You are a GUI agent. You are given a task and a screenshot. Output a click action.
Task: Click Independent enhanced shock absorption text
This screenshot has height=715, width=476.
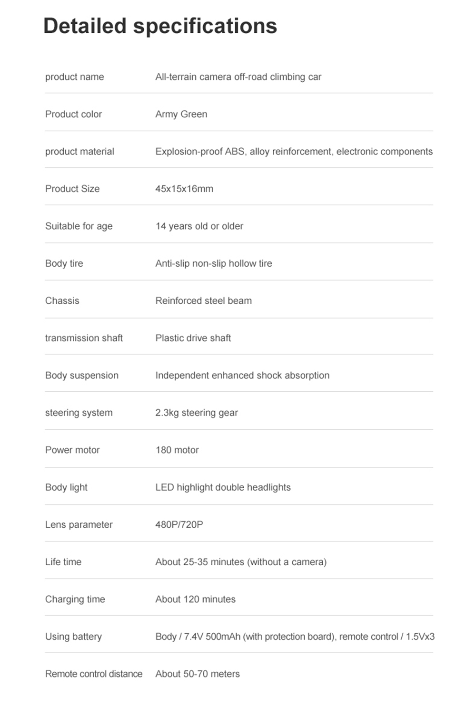242,376
